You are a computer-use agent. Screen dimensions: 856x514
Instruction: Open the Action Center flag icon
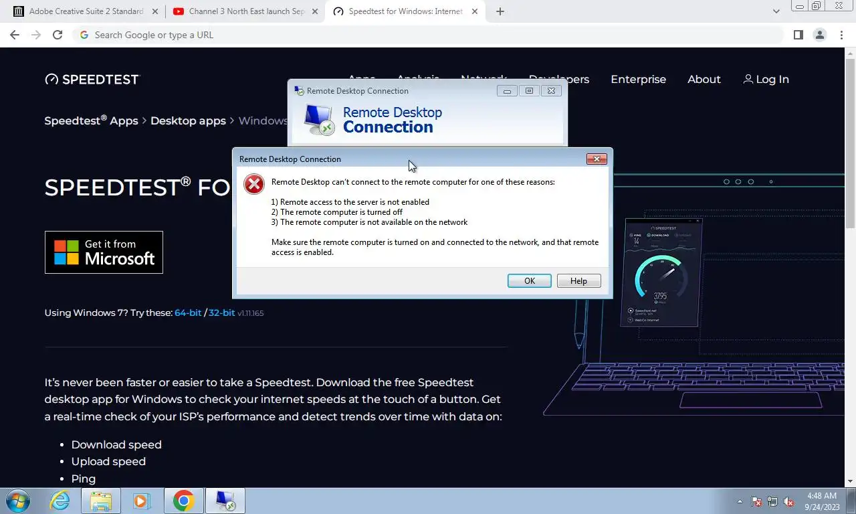pos(756,501)
